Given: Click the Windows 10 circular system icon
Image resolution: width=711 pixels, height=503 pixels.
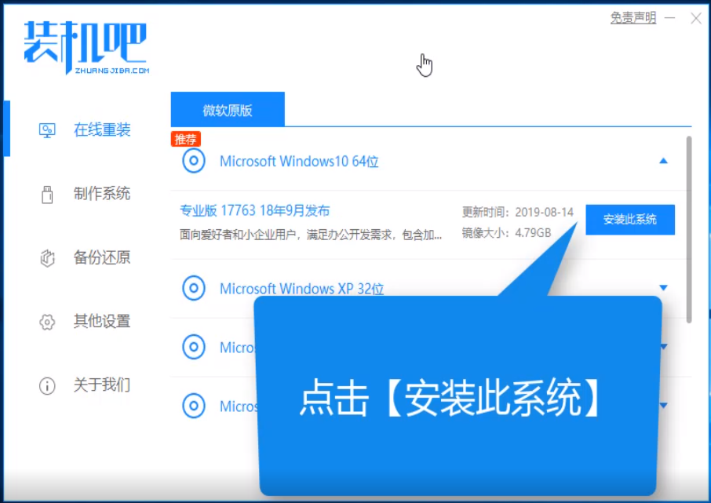Looking at the screenshot, I should tap(193, 161).
